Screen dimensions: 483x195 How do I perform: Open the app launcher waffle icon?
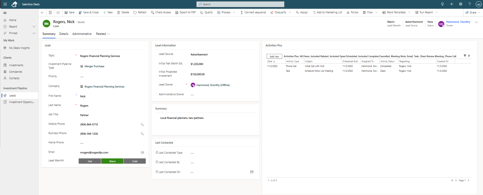(5, 4)
